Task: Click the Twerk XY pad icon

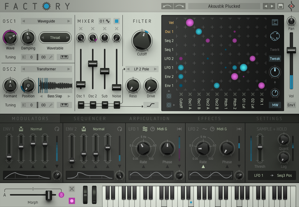Action: click(x=275, y=36)
